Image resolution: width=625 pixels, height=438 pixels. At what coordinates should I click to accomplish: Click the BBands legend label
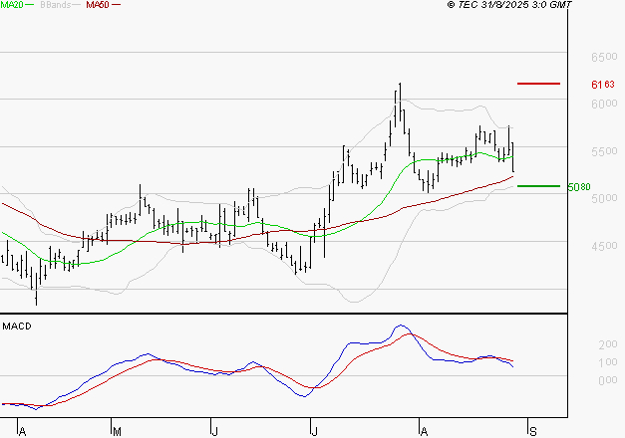coord(56,5)
